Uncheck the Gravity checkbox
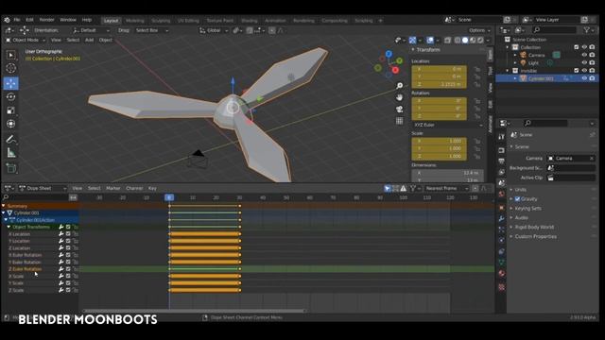 click(x=517, y=199)
